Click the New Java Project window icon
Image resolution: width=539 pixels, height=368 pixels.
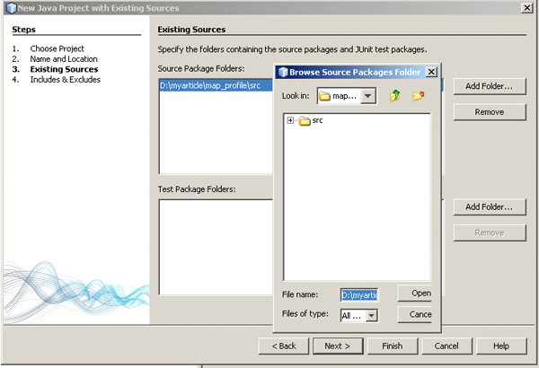coord(10,7)
